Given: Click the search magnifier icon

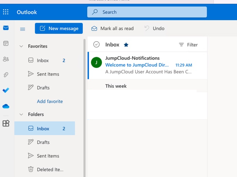Looking at the screenshot, I should click(95, 12).
